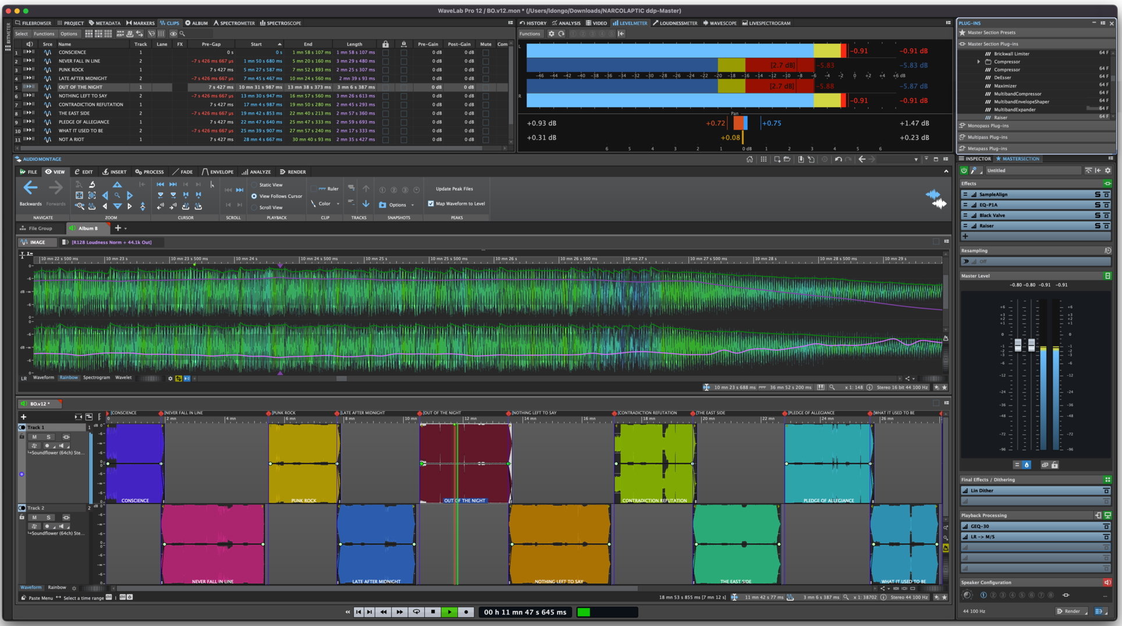Click the Backwards navigation arrow
This screenshot has width=1122, height=626.
tap(30, 187)
